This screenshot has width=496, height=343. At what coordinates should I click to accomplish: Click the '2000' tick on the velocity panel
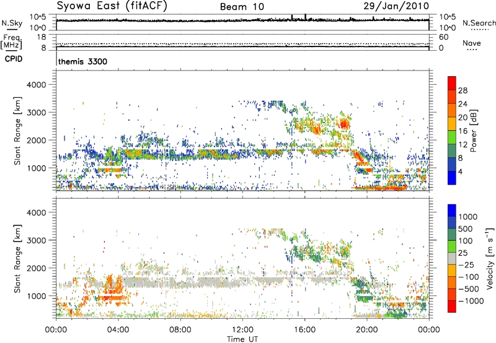pos(37,268)
